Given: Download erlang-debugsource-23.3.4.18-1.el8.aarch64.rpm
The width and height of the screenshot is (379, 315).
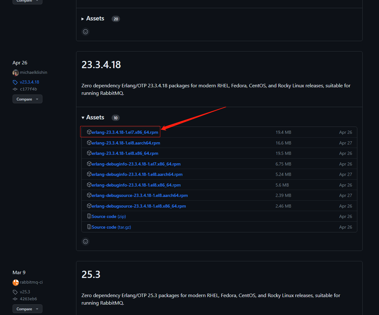Looking at the screenshot, I should pos(140,195).
